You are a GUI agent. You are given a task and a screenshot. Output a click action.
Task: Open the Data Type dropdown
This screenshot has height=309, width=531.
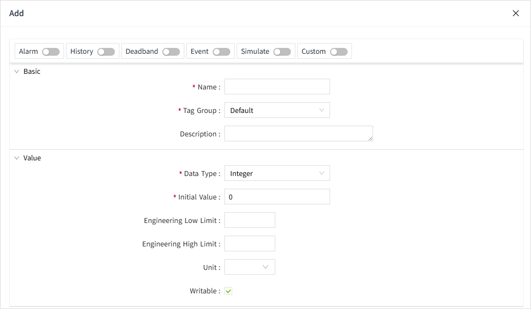(x=277, y=173)
